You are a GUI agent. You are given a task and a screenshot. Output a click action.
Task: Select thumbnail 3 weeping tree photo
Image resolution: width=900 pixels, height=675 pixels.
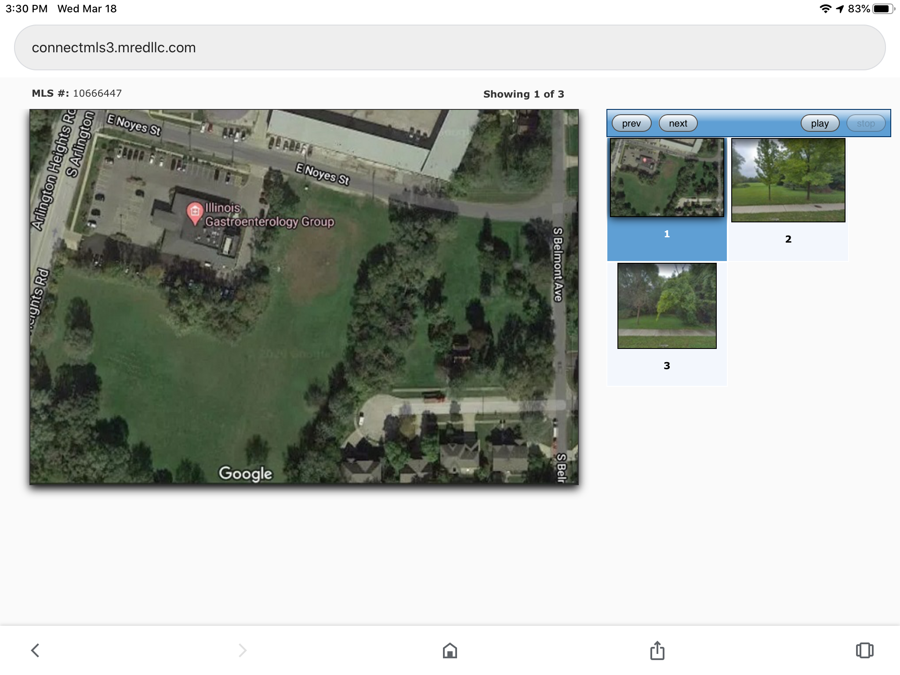click(x=667, y=306)
